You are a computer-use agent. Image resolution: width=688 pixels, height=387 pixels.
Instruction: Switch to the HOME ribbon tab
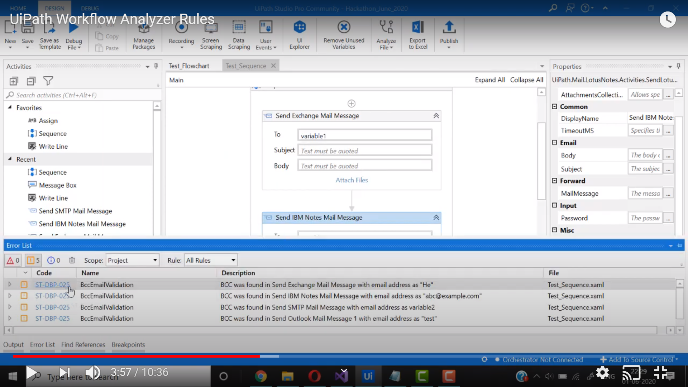(x=18, y=8)
